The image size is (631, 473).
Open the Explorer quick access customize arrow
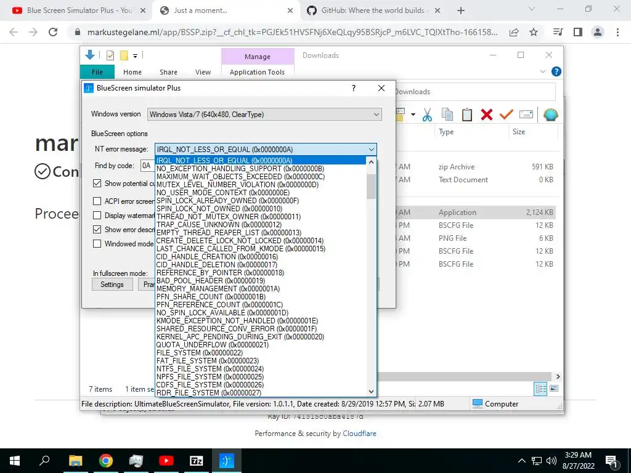tap(135, 56)
